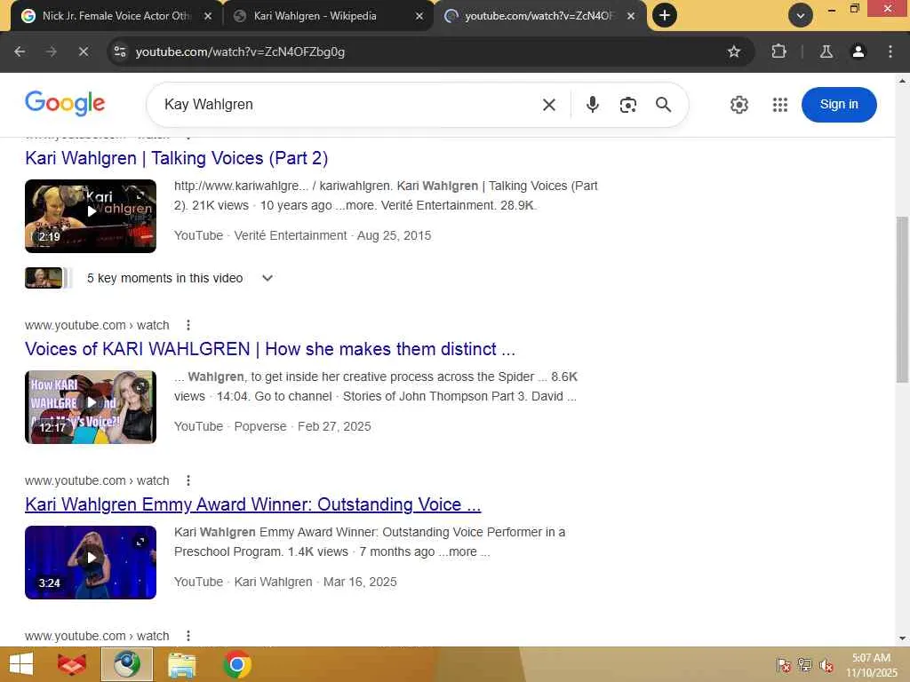910x682 pixels.
Task: Clear the Google search box text
Action: (x=549, y=105)
